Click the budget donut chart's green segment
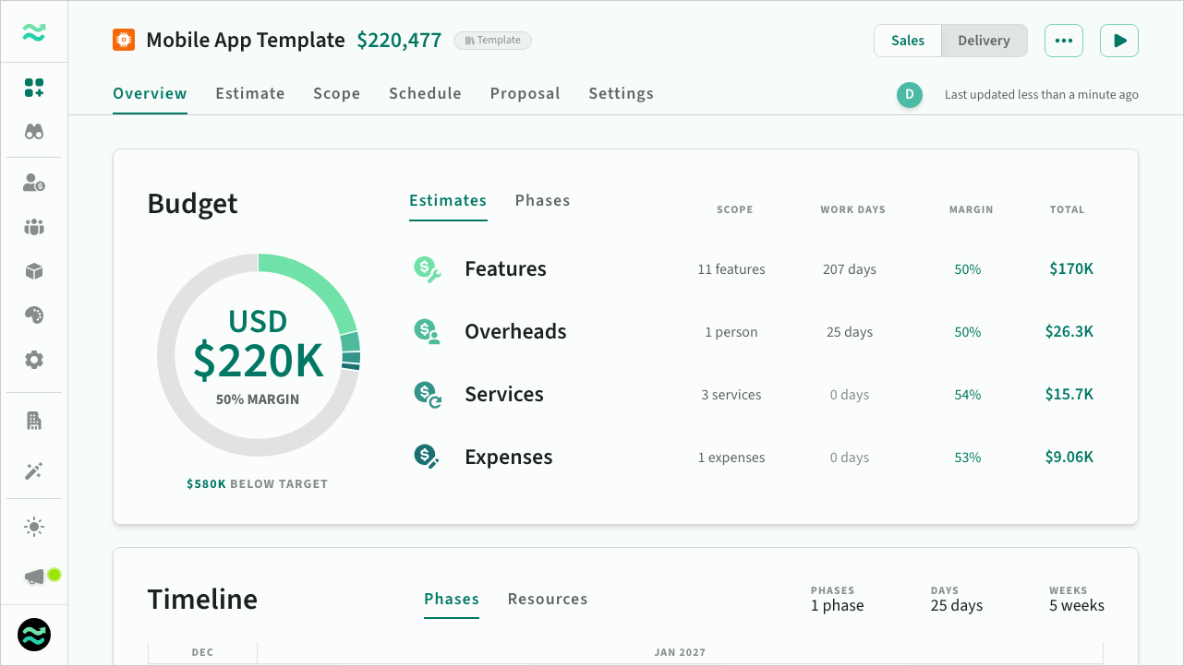 tap(319, 282)
